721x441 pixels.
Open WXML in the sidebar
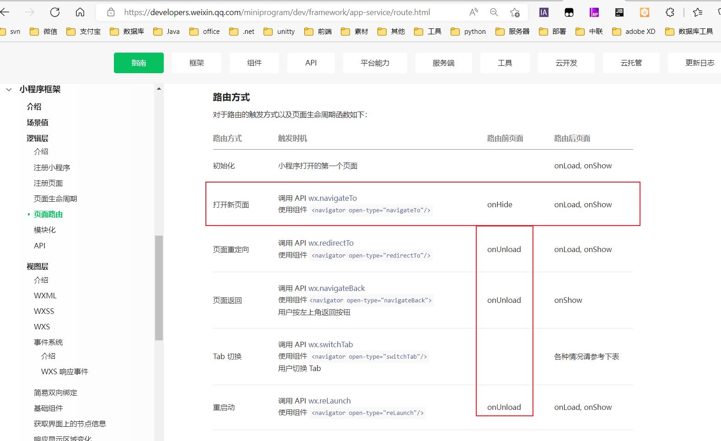(x=45, y=296)
